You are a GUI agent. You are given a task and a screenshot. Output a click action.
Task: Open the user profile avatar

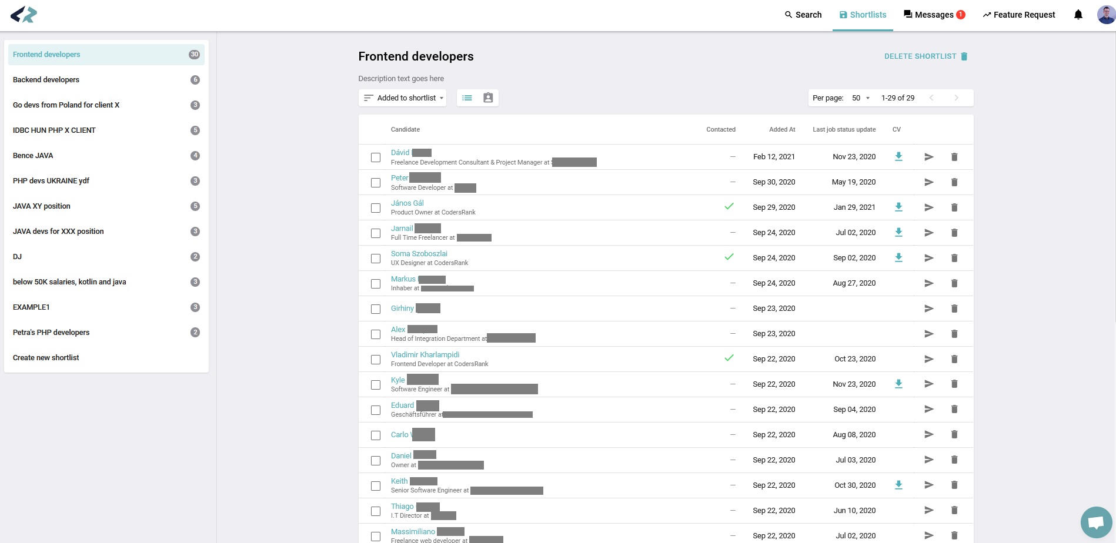[1105, 15]
